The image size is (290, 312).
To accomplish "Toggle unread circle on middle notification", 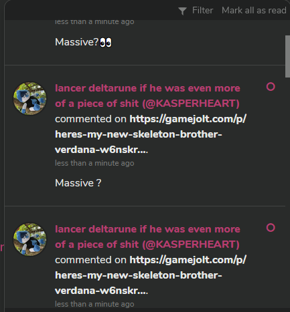I will coord(271,87).
